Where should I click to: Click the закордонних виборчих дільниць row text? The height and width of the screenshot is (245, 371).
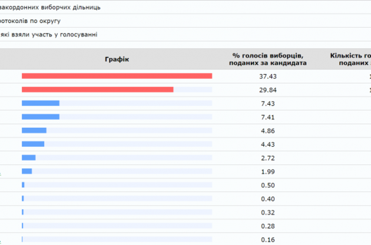[x=51, y=8]
